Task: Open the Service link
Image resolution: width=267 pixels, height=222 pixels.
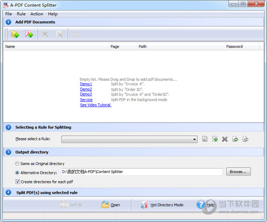Action: 86,100
